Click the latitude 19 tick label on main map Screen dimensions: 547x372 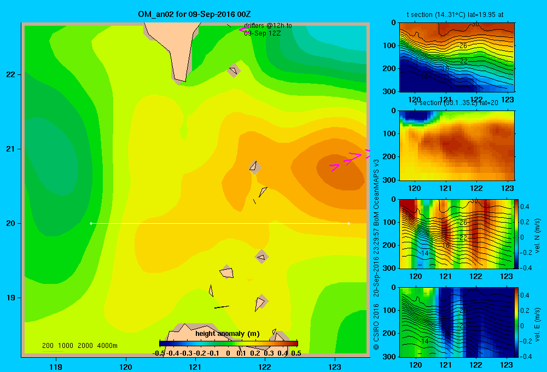11,298
